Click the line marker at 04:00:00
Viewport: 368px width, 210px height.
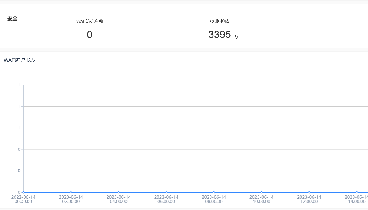click(x=119, y=192)
